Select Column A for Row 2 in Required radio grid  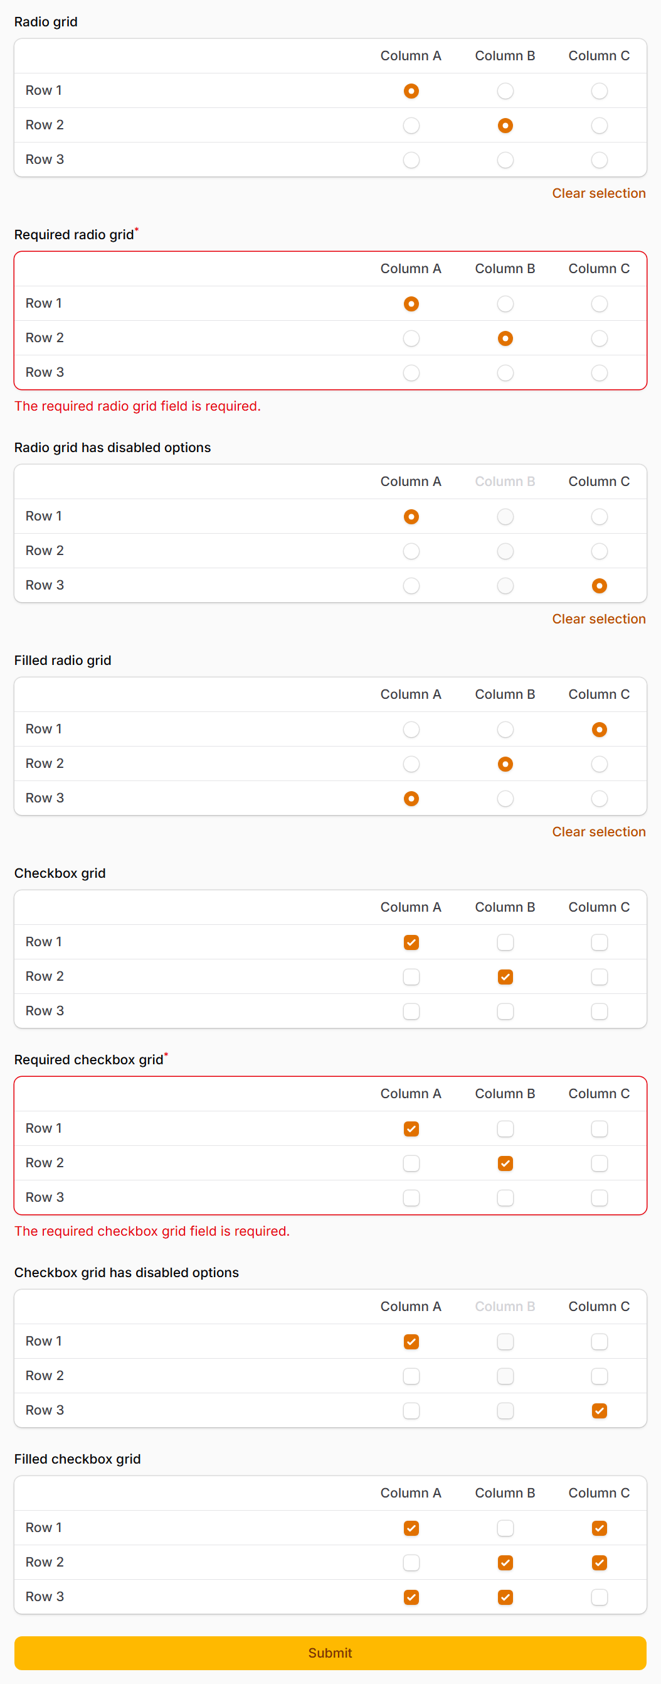(411, 338)
